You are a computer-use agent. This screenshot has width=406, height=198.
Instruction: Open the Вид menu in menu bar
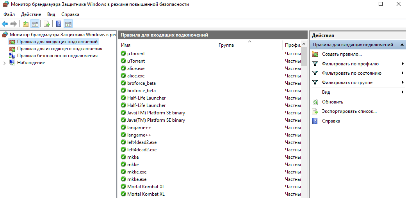coord(51,14)
